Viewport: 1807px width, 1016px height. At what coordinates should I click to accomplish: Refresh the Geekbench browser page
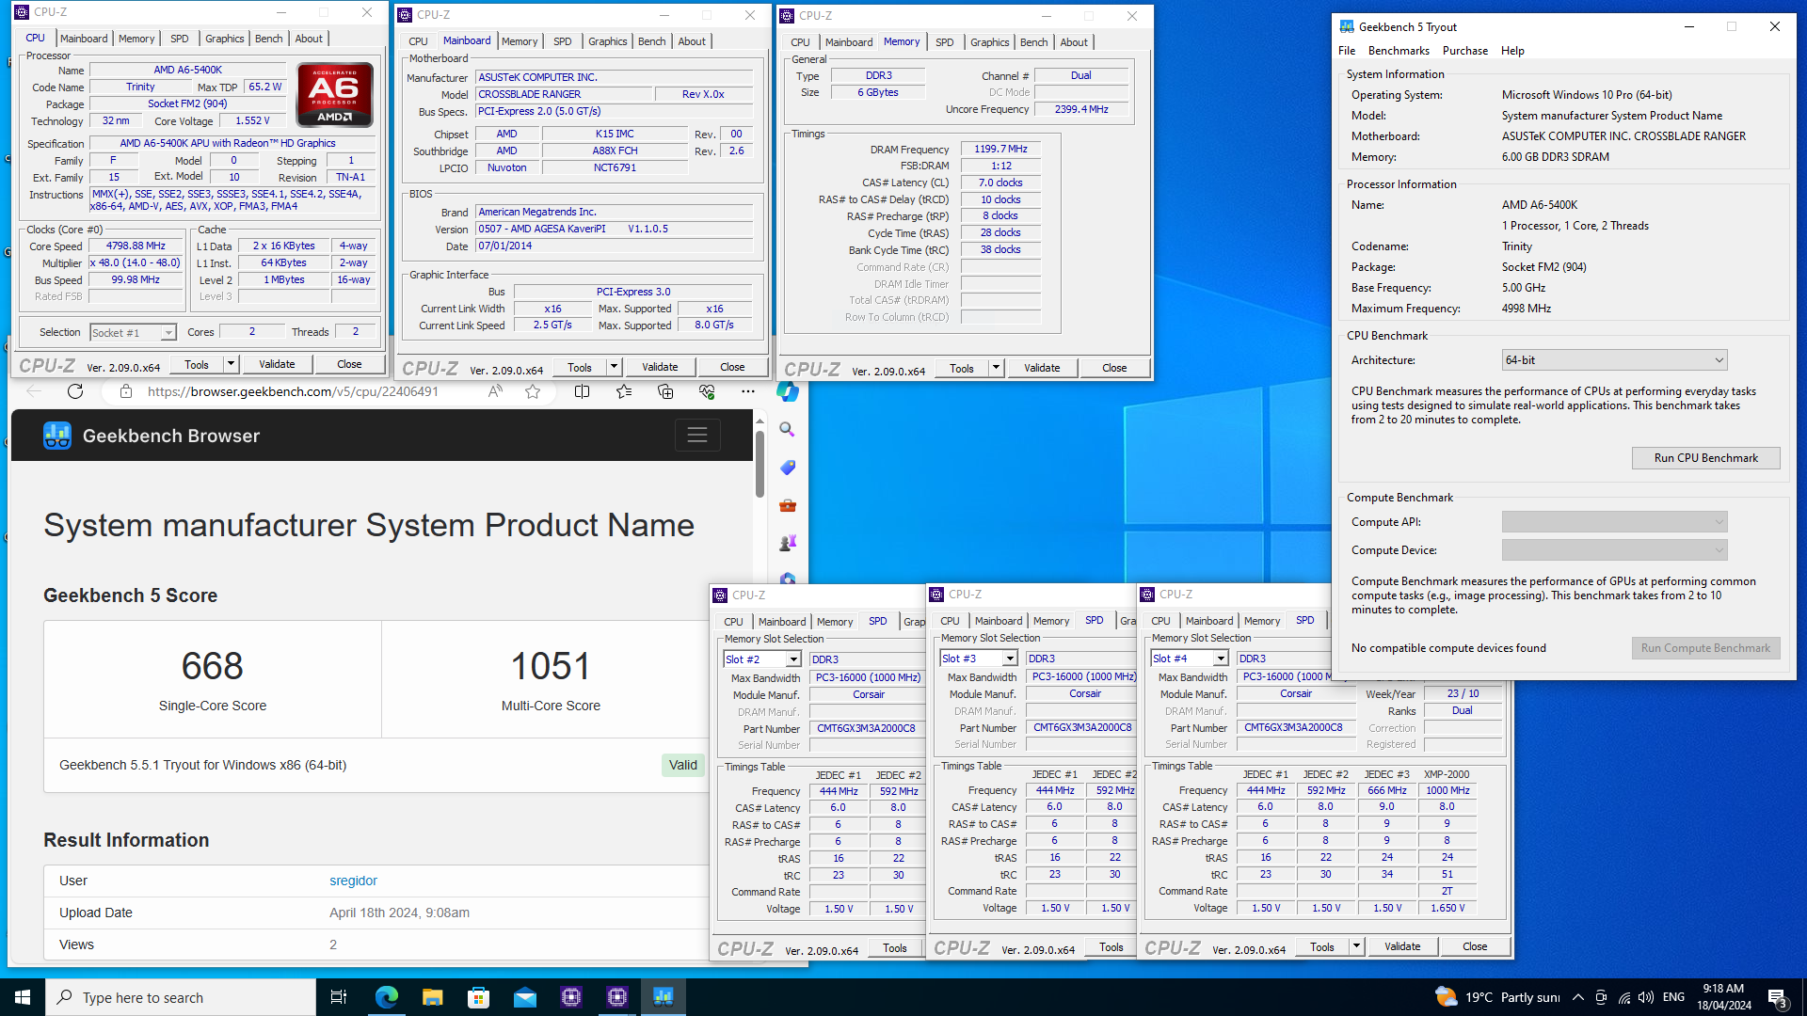point(75,391)
